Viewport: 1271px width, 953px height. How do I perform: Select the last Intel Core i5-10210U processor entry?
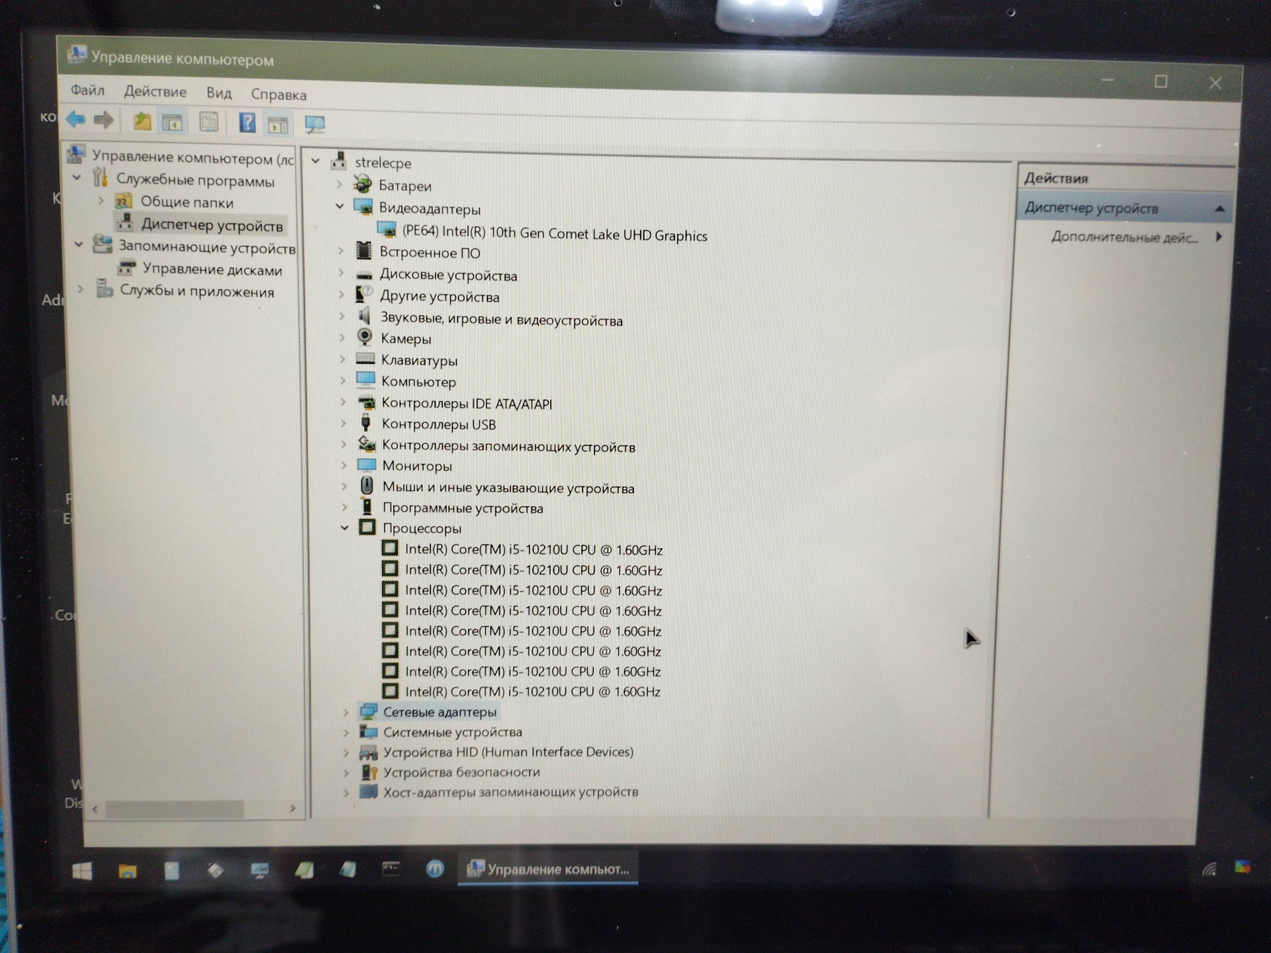tap(533, 692)
